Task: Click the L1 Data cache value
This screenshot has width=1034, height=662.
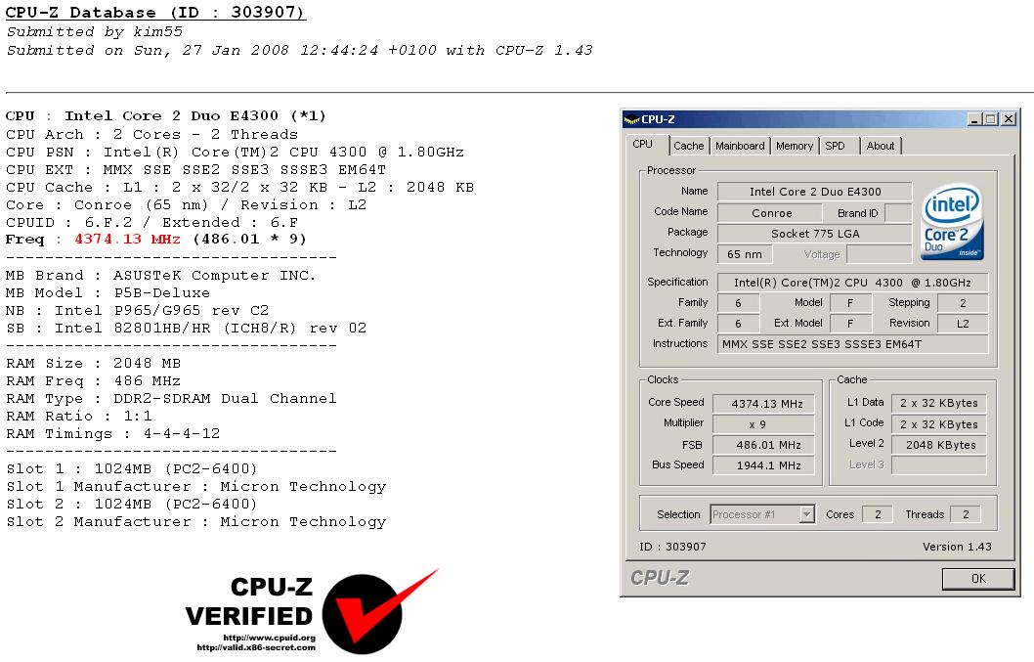Action: 939,403
